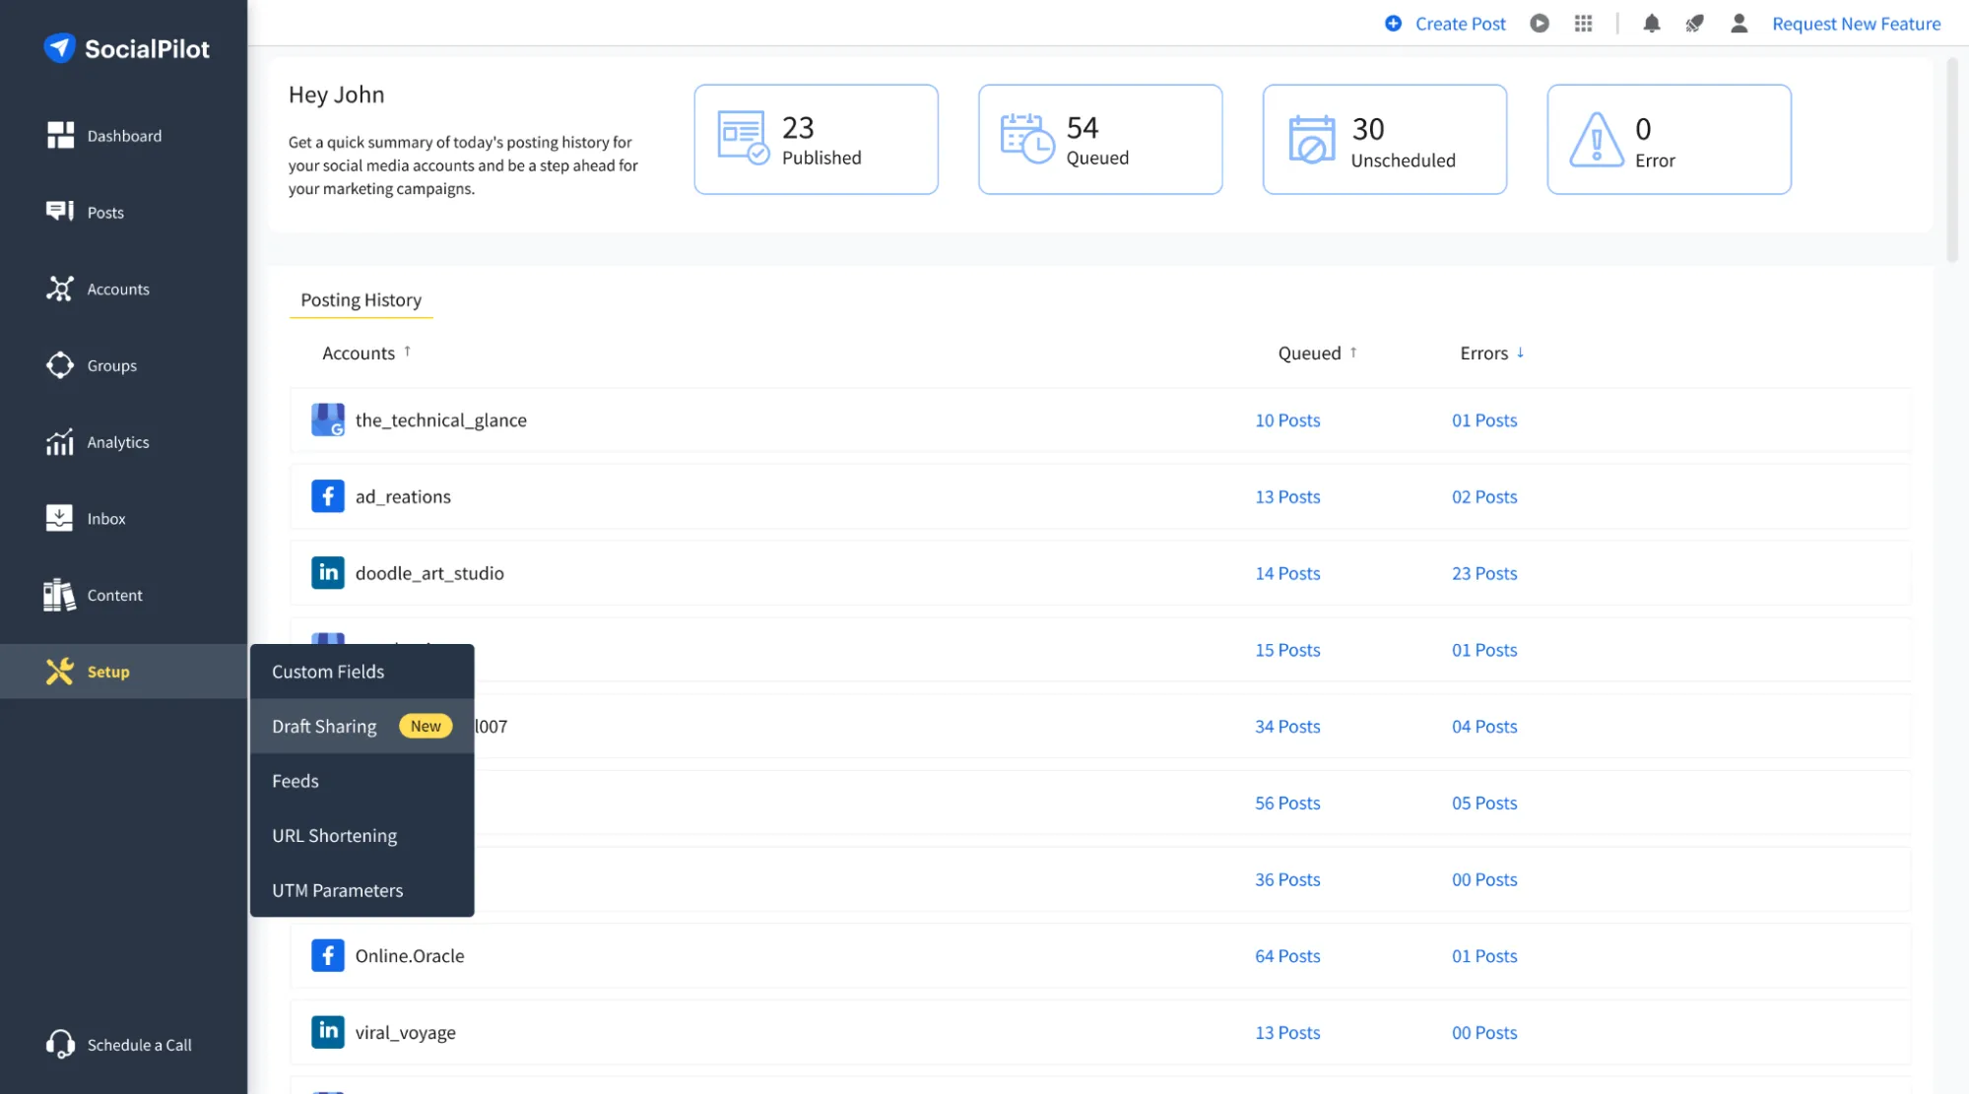Image resolution: width=1969 pixels, height=1094 pixels.
Task: Go to Inbox in the sidebar
Action: pos(105,519)
